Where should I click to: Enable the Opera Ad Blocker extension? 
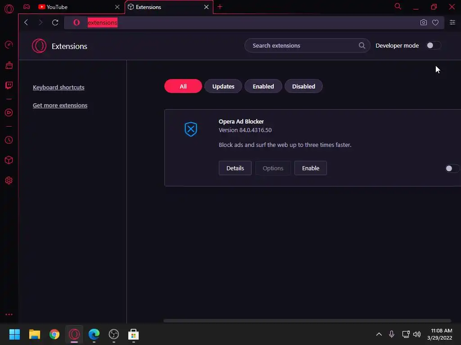[311, 168]
